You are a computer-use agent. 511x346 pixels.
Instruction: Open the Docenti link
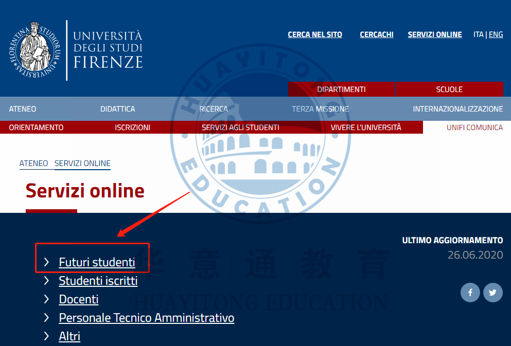click(79, 299)
